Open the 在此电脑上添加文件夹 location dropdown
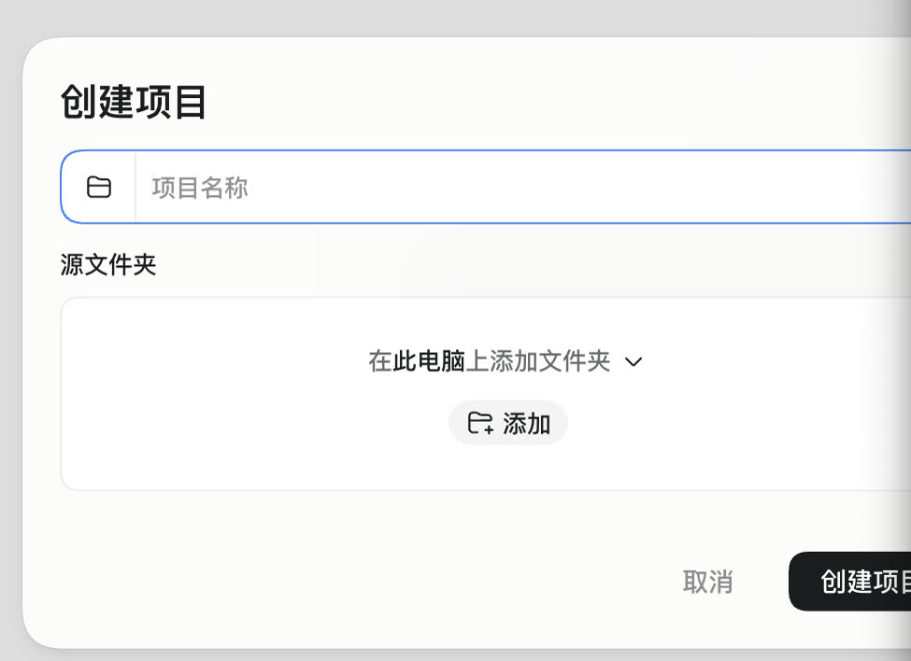The height and width of the screenshot is (661, 911). click(505, 361)
